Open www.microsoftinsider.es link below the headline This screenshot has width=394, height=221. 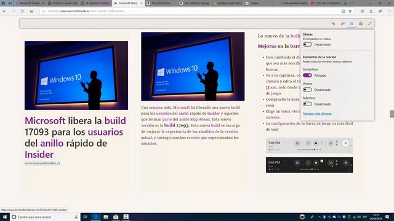[42, 163]
